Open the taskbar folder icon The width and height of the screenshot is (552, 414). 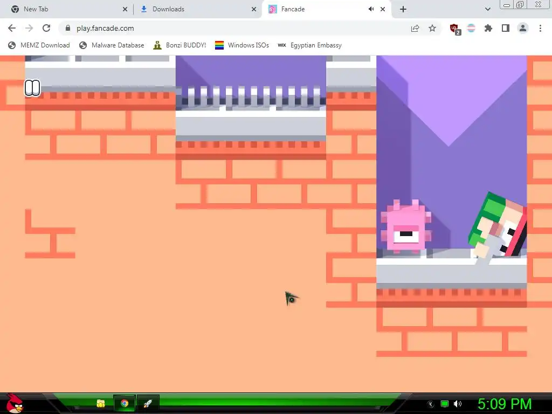coord(101,403)
